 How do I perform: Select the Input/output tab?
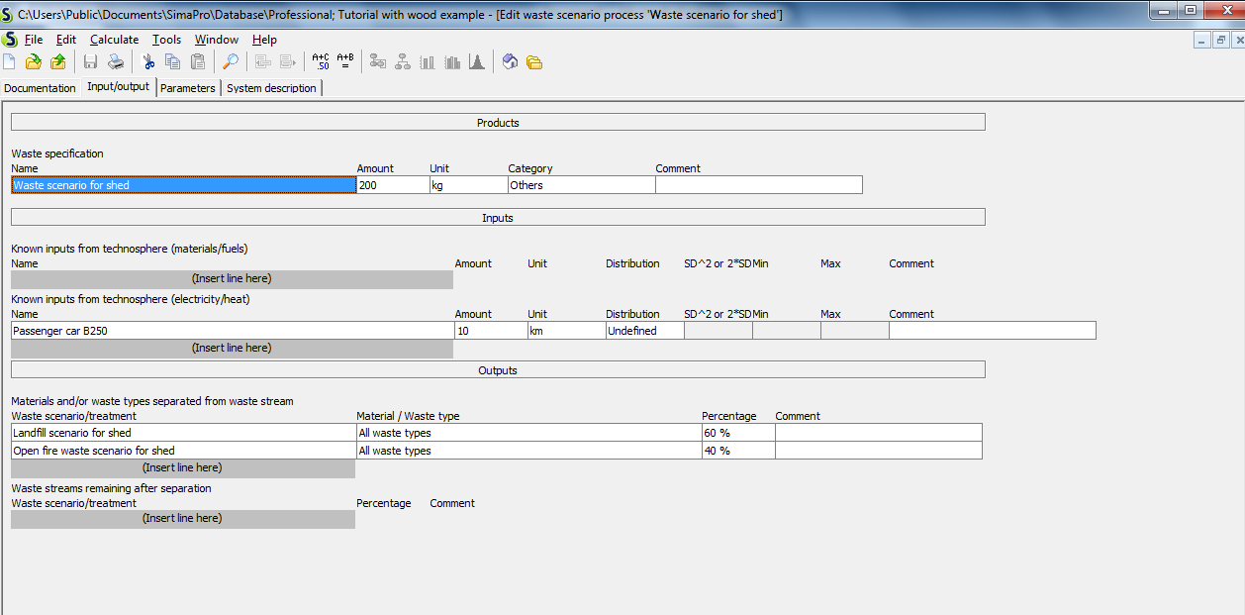(118, 87)
